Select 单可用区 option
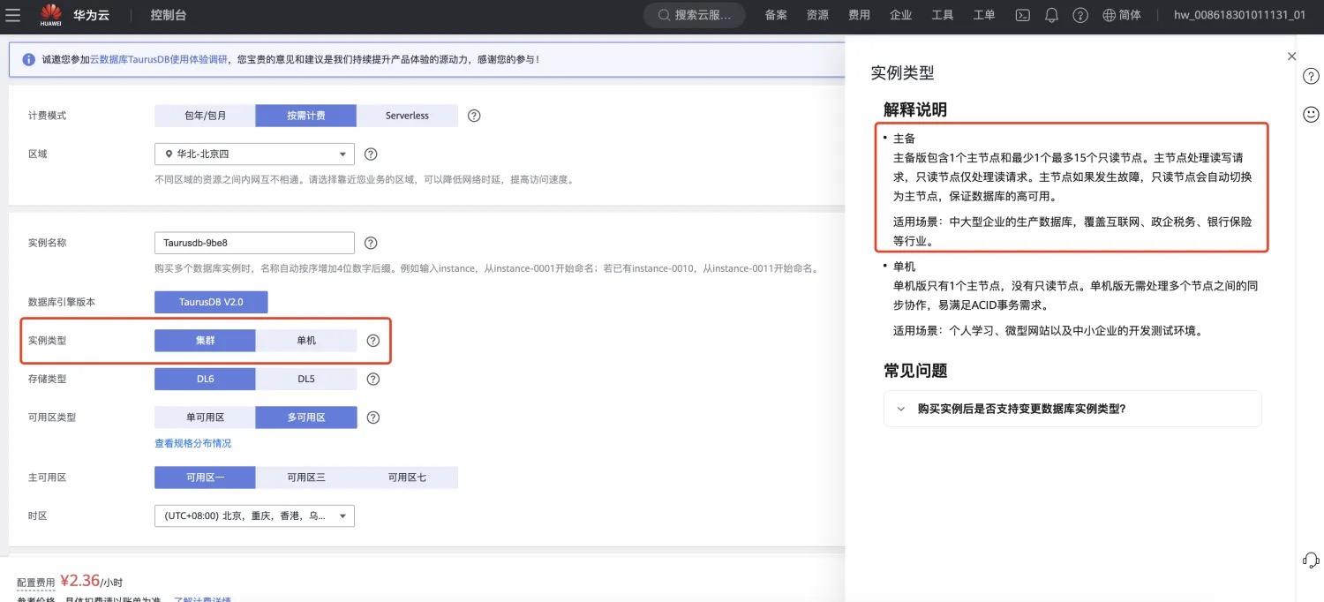 point(205,418)
